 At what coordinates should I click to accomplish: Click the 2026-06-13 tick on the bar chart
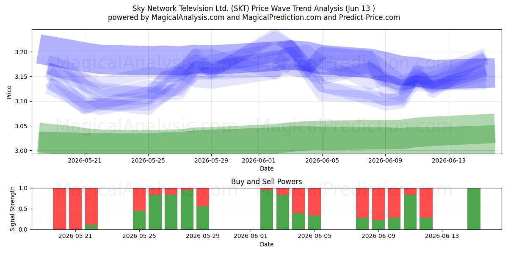point(442,236)
